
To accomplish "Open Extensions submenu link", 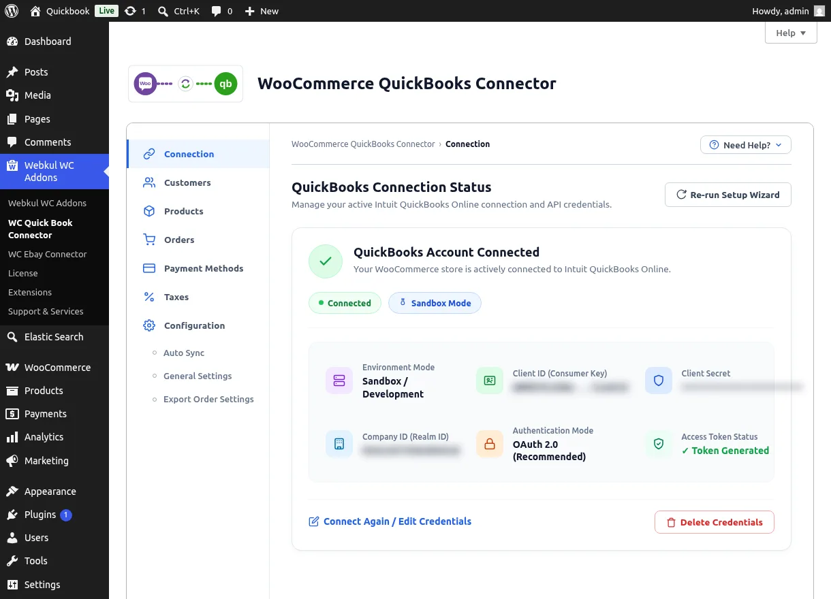I will (x=30, y=292).
